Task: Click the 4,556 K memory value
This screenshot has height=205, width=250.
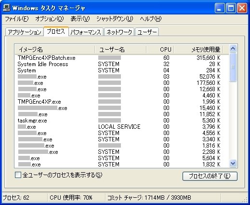Action: [x=211, y=133]
